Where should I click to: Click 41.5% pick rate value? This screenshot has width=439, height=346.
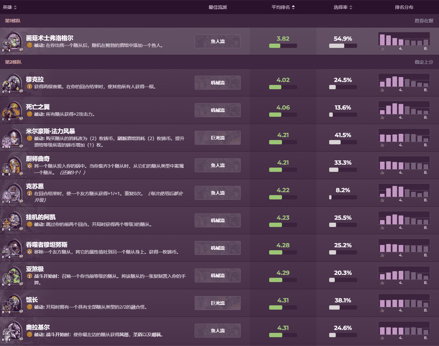pos(343,135)
